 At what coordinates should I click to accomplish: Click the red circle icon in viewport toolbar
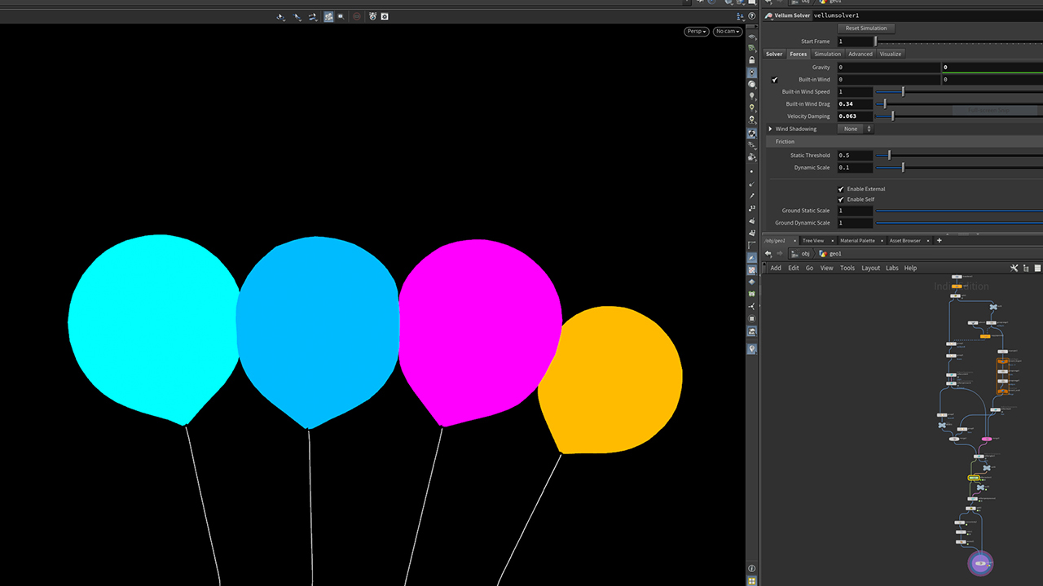pos(357,16)
